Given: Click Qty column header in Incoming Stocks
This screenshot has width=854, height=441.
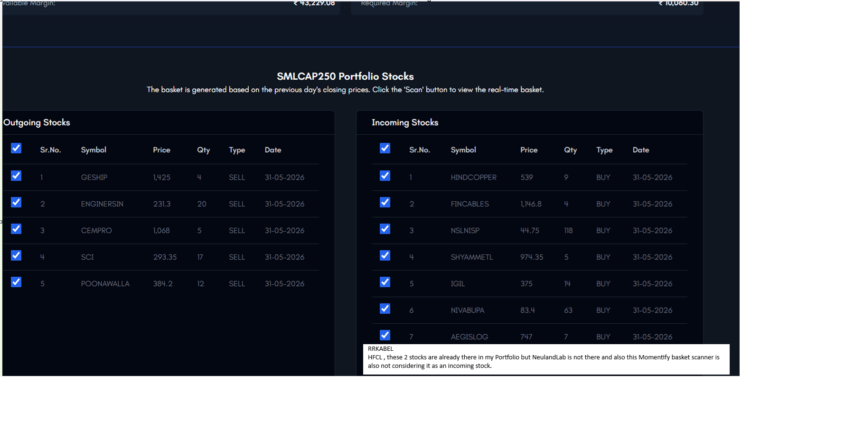Looking at the screenshot, I should coord(571,150).
